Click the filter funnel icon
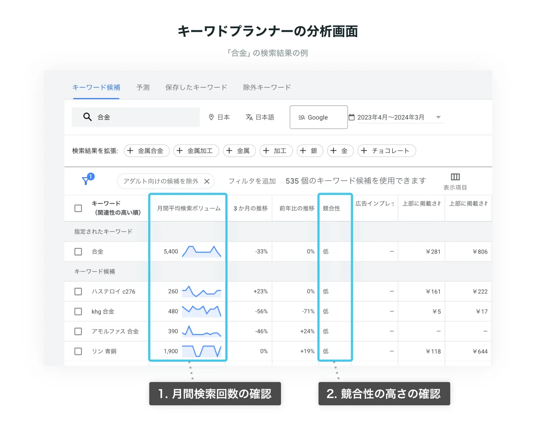Screen dimensions: 536x424 (x=86, y=181)
